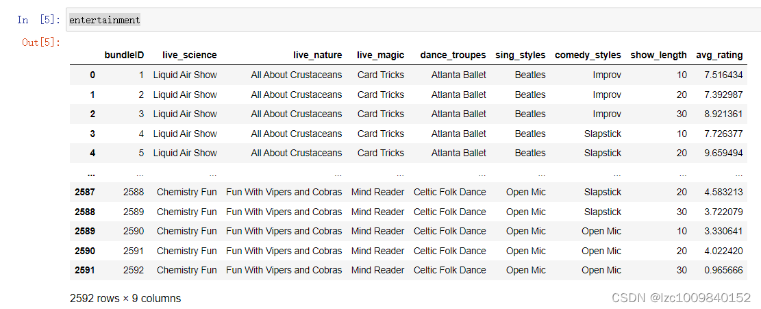Viewport: 761px width, 309px height.
Task: Click the dance_troupes column header
Action: pyautogui.click(x=453, y=55)
